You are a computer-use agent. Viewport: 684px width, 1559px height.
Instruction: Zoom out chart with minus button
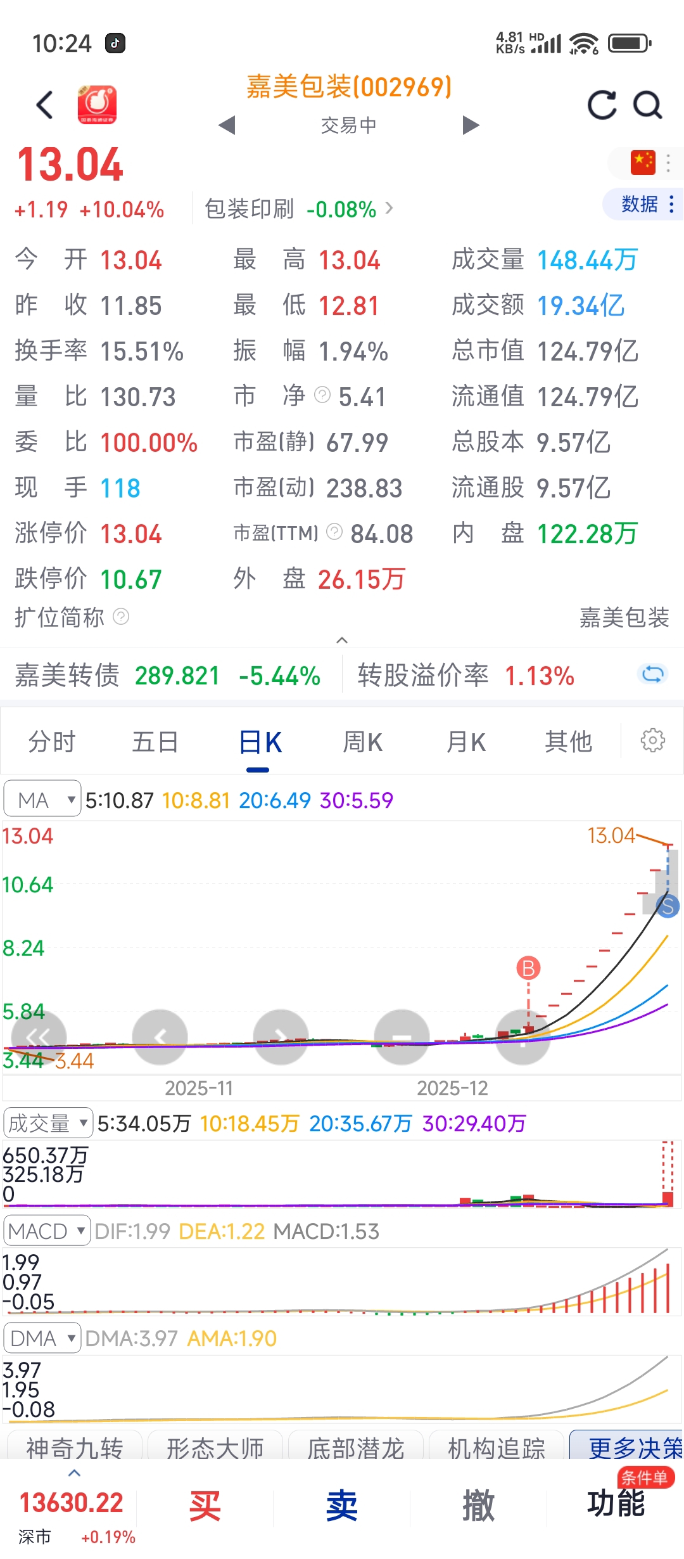point(402,1037)
